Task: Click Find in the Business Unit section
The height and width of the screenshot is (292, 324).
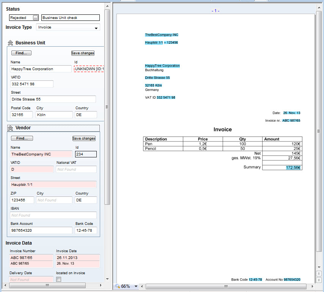Action: pyautogui.click(x=21, y=53)
